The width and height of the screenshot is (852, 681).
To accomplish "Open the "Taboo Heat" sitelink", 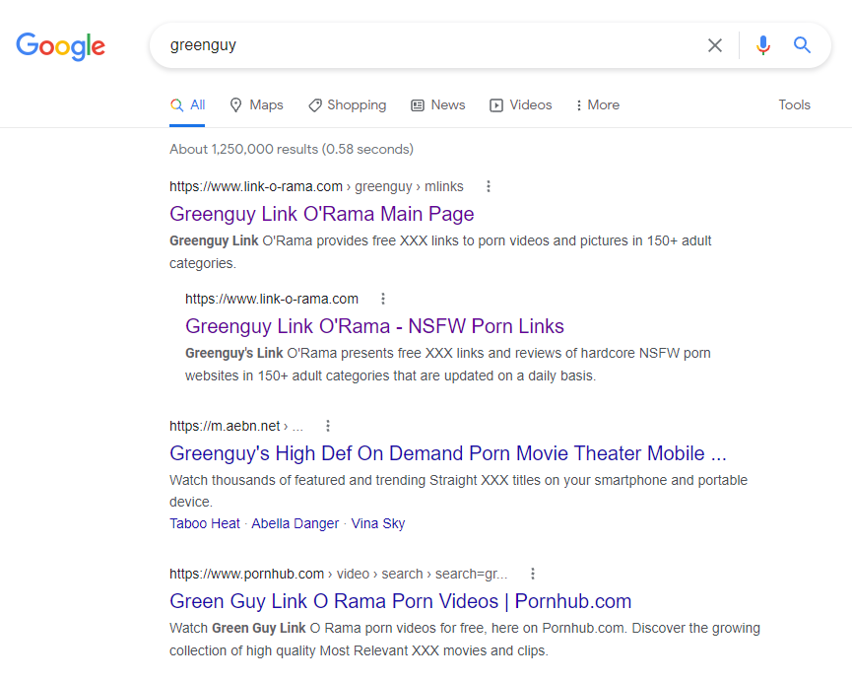I will (x=205, y=523).
